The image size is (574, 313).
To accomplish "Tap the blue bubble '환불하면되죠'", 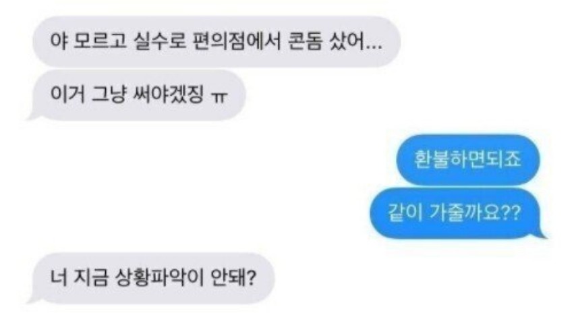I will pyautogui.click(x=467, y=159).
